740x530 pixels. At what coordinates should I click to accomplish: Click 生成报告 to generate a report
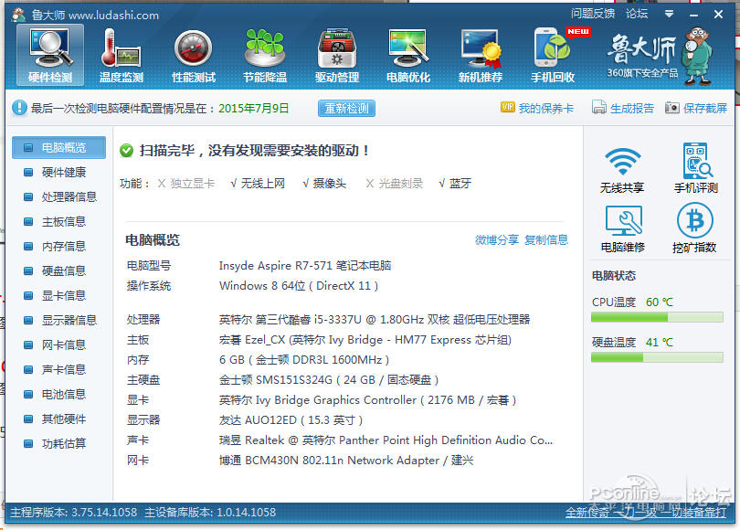tap(632, 108)
